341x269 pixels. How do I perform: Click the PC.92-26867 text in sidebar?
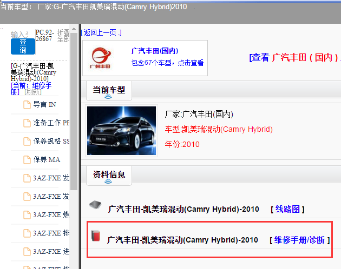(44, 36)
